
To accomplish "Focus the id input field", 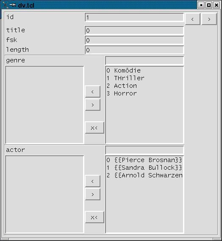I will pyautogui.click(x=134, y=17).
